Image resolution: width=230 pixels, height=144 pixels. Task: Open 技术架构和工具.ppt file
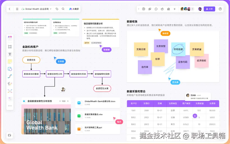click(x=97, y=129)
